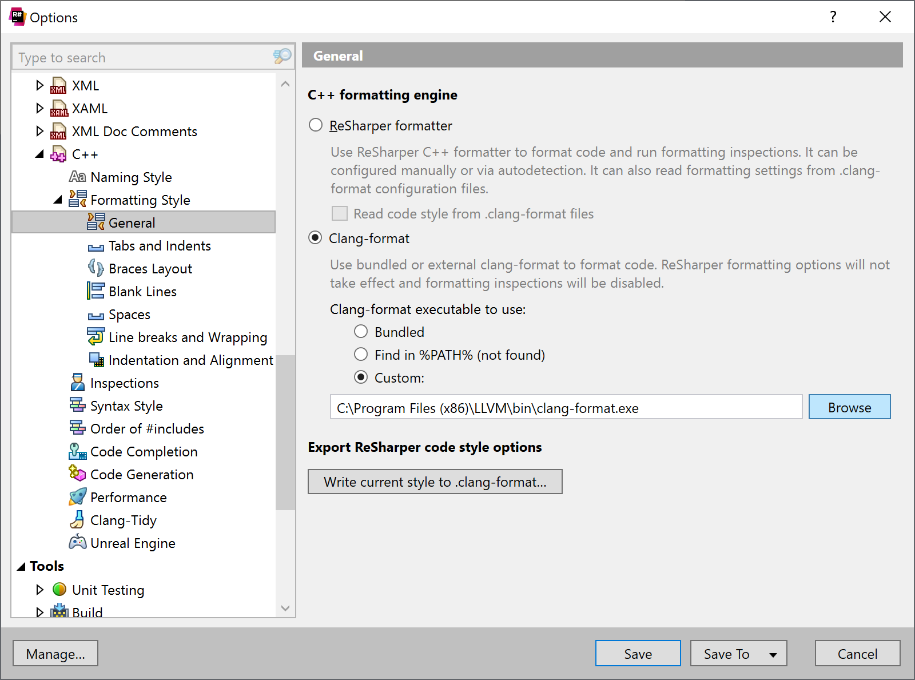The image size is (915, 680).
Task: Click the General page icon in tree
Action: 96,222
